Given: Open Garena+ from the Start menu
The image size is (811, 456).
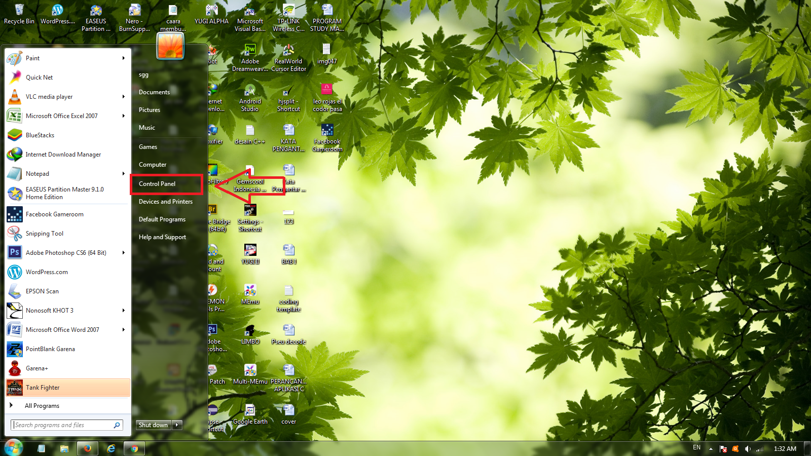Looking at the screenshot, I should 68,368.
